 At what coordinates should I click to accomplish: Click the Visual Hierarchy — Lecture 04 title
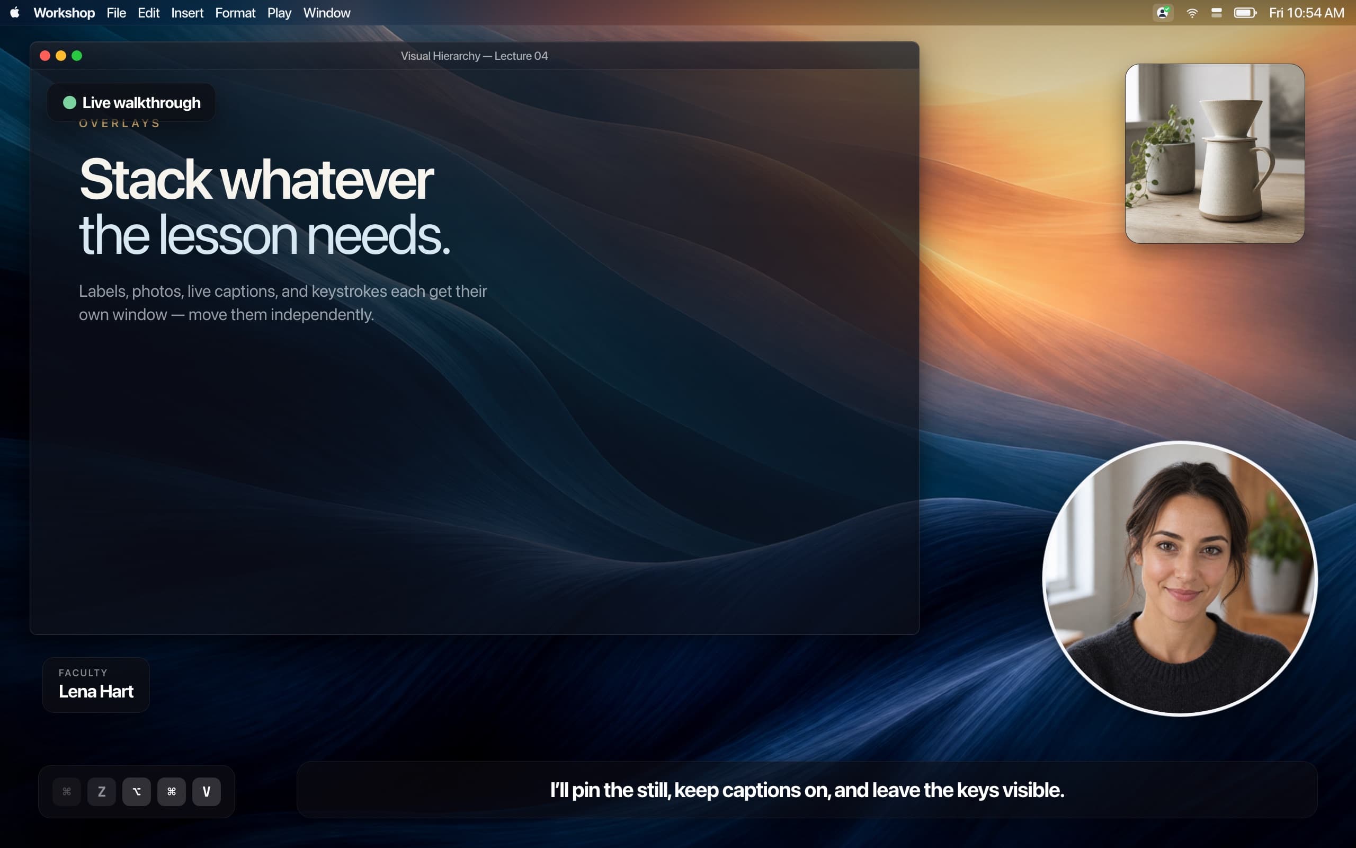tap(474, 56)
